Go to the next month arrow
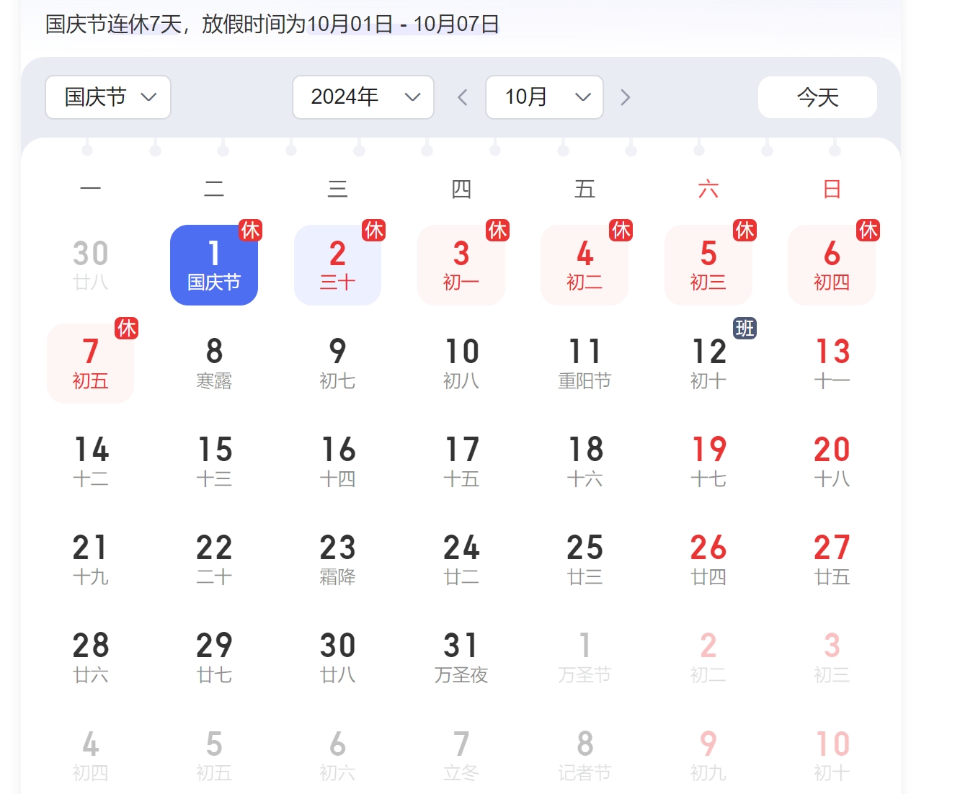This screenshot has height=794, width=960. [625, 97]
